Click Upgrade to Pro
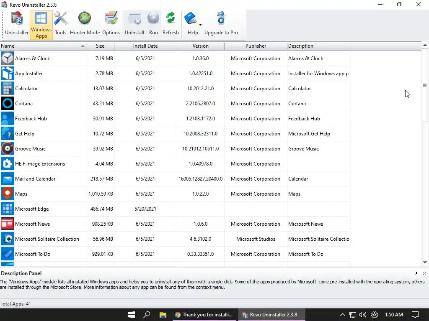Screen dimensions: 429x321 tap(221, 25)
